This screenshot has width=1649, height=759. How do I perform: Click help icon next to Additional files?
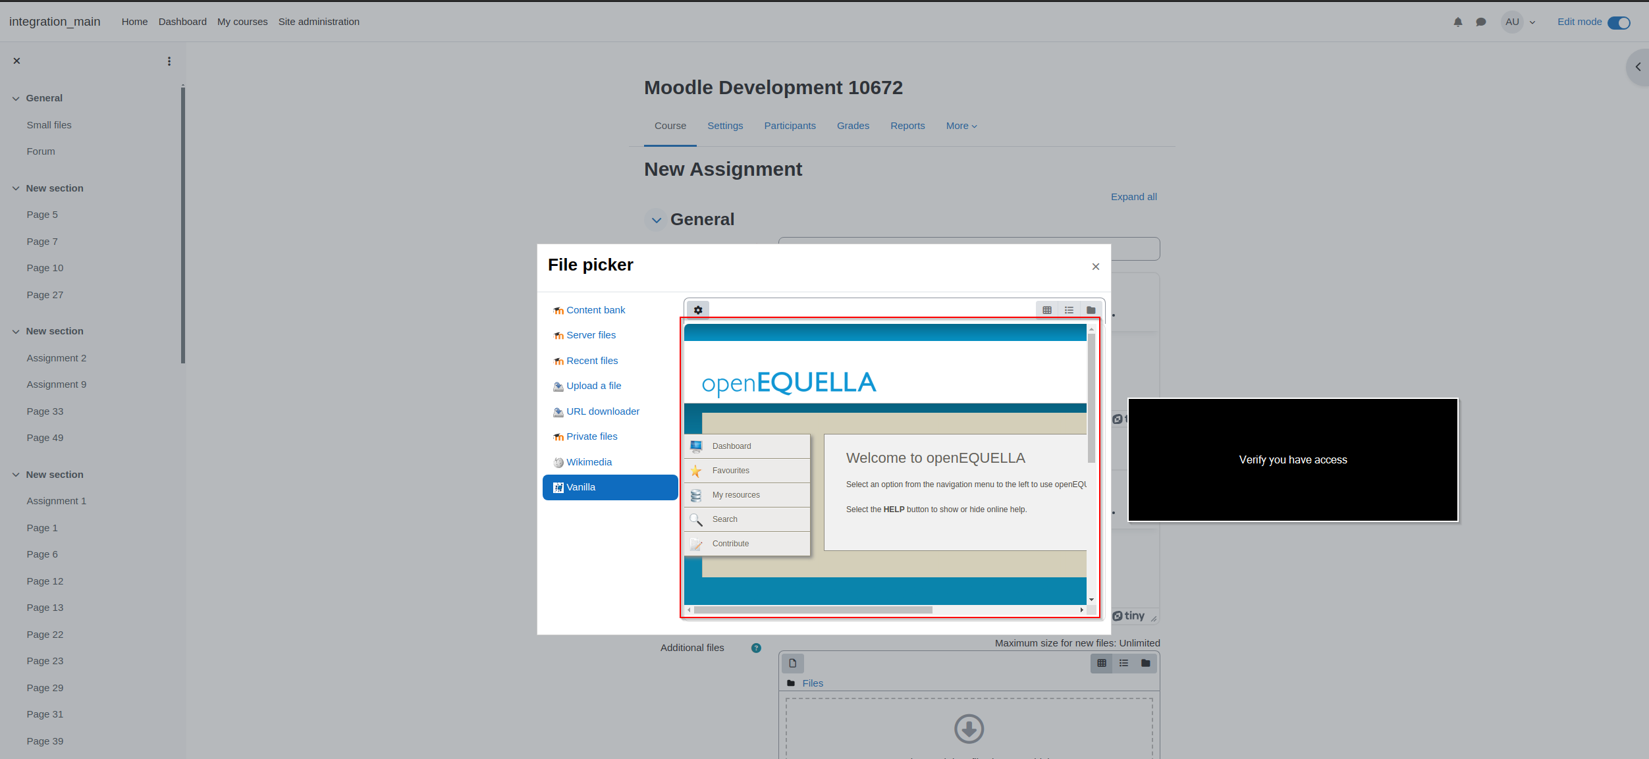756,648
